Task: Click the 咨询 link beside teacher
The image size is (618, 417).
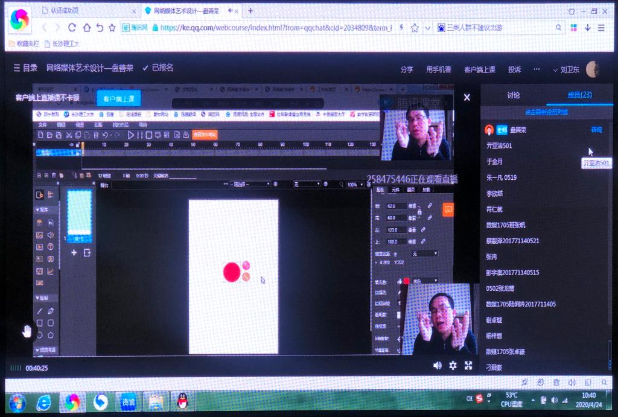Action: click(x=596, y=130)
